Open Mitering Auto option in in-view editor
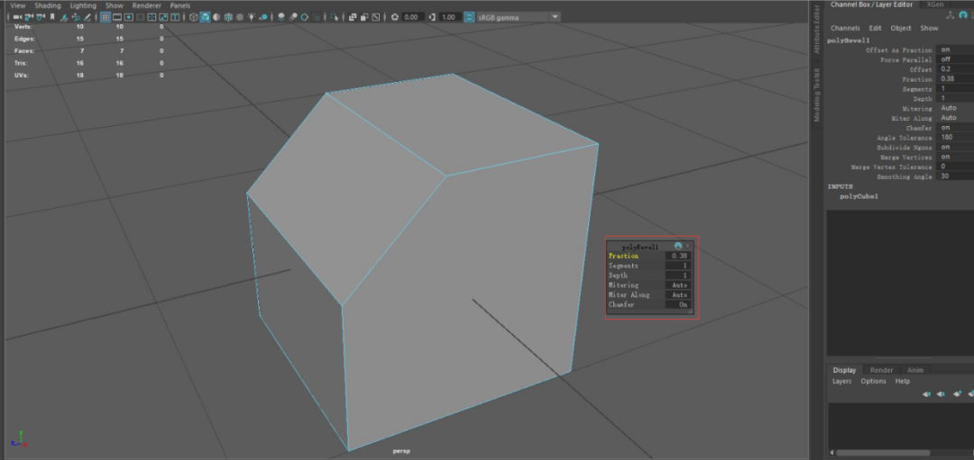 (x=678, y=285)
